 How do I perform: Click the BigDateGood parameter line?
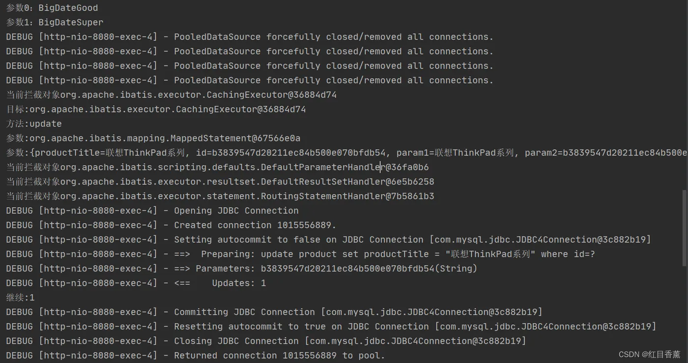52,8
